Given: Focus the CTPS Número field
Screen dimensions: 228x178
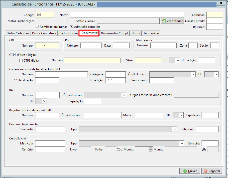Looking at the screenshot, I should [x=92, y=60].
